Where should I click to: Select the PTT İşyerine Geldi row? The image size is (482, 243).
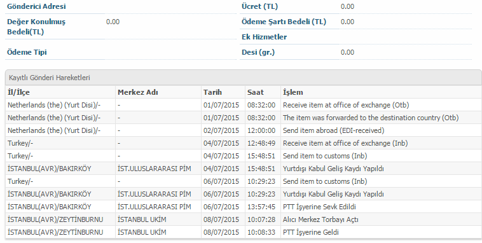pyautogui.click(x=243, y=232)
